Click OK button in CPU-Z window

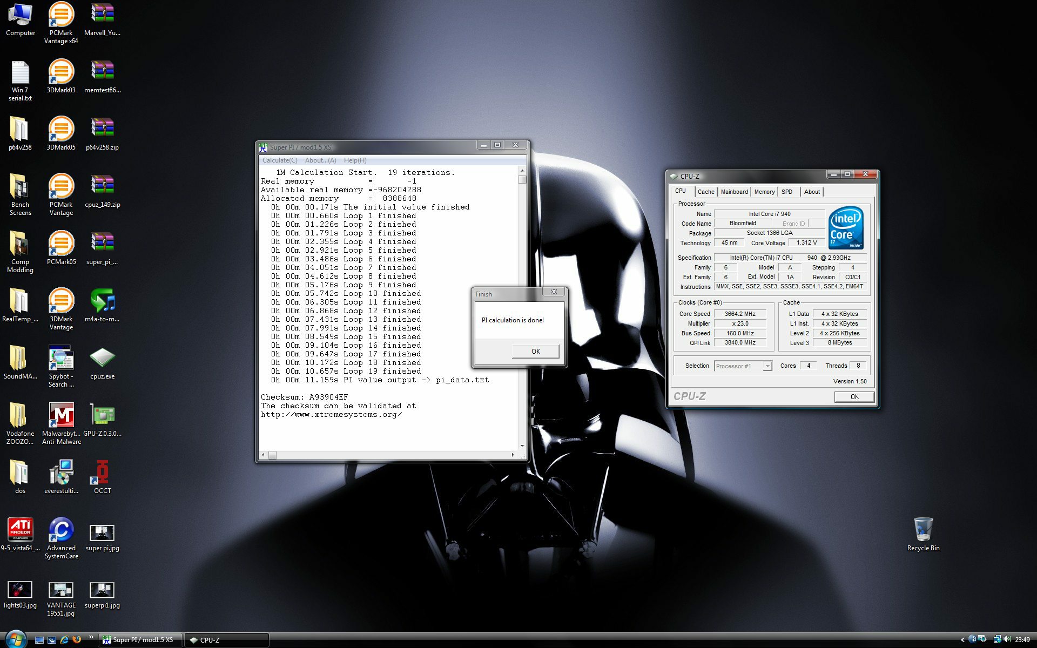click(x=854, y=396)
